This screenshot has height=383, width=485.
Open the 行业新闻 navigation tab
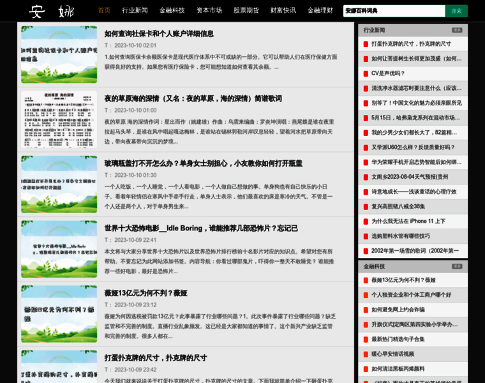pyautogui.click(x=135, y=10)
